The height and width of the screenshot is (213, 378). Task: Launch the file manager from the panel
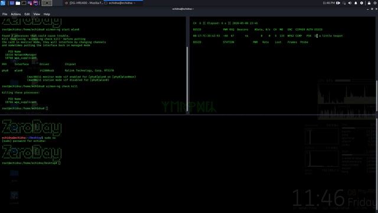(x=18, y=3)
